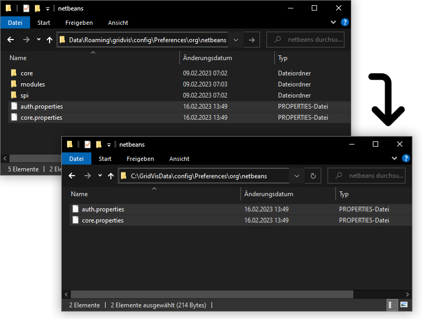Viewport: 422px width, 319px height.
Task: Open the recent locations dropdown in the back window
Action: pos(39,40)
